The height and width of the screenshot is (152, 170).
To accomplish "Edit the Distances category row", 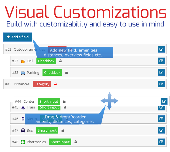I will pos(161,84).
